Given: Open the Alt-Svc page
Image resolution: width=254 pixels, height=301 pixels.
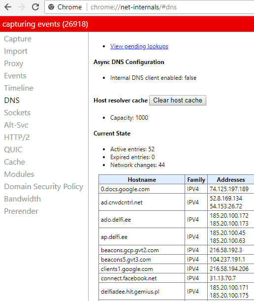Looking at the screenshot, I should tap(16, 125).
